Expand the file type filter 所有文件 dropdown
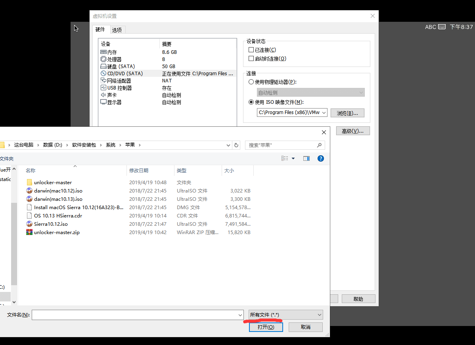Viewport: 475px width, 345px height. coord(285,315)
